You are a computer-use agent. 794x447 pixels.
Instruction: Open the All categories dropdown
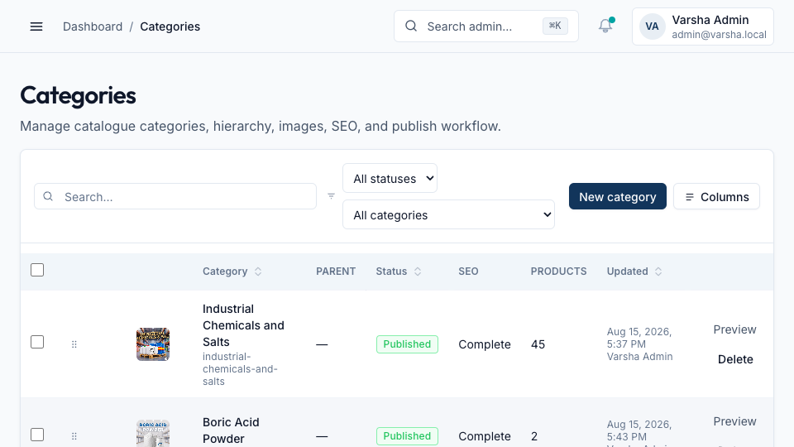[x=448, y=215]
